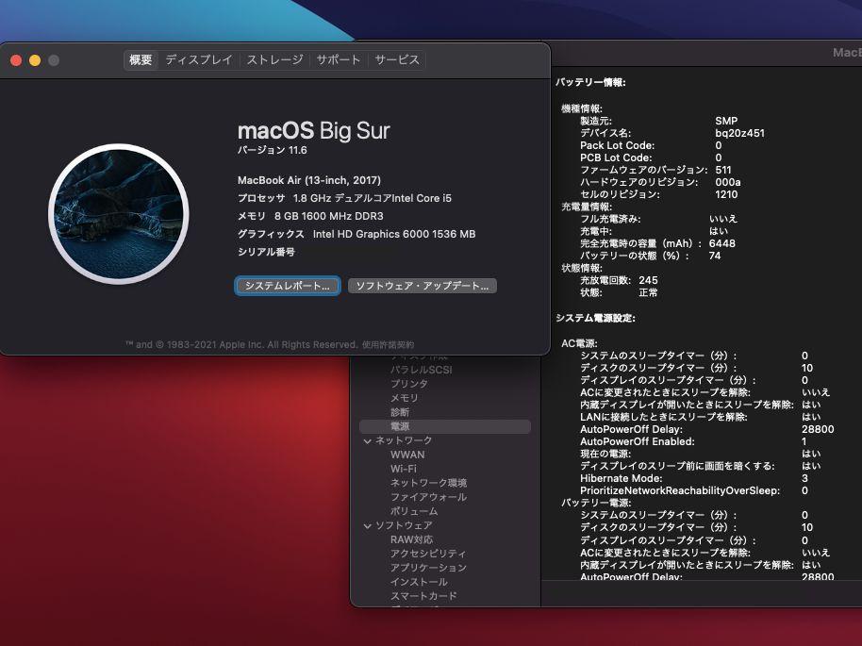Click the macOS Big Sur round artwork icon
The image size is (862, 646).
tap(119, 214)
